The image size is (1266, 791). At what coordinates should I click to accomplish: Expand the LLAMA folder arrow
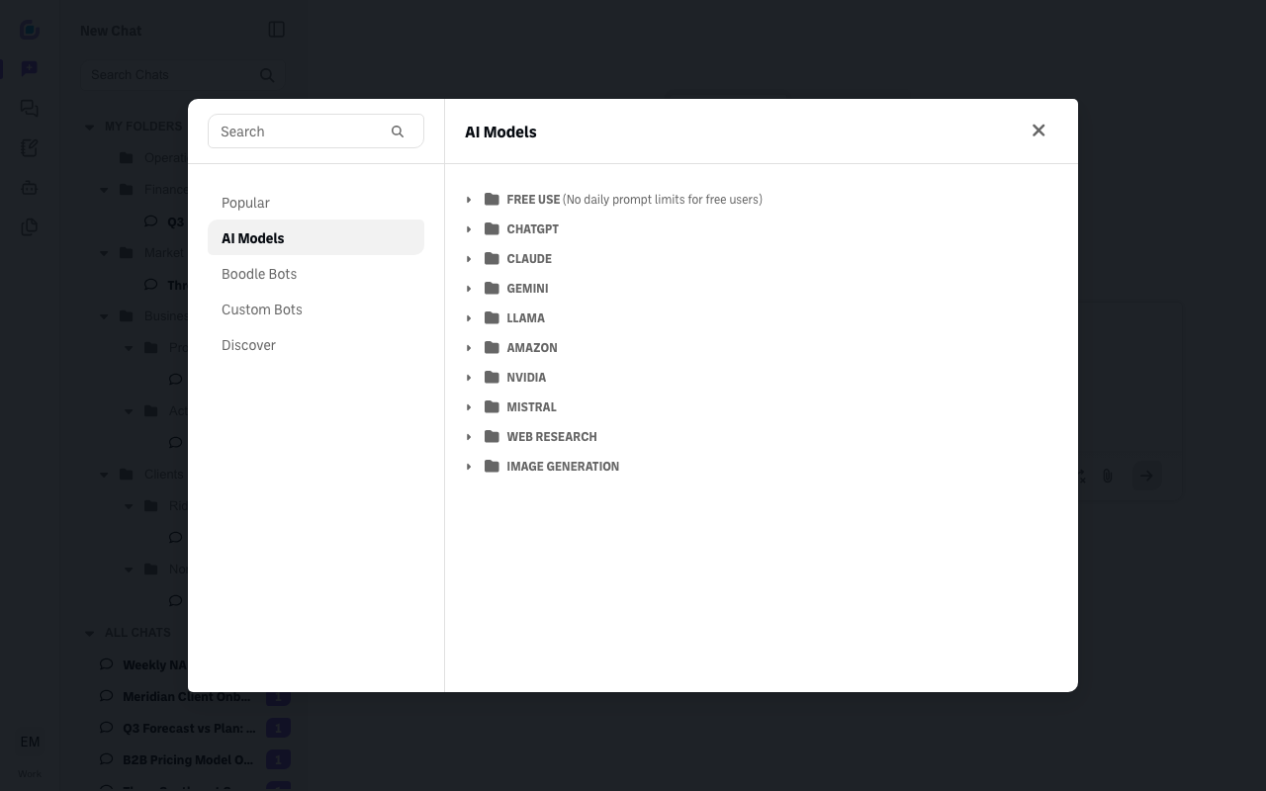[x=469, y=318]
